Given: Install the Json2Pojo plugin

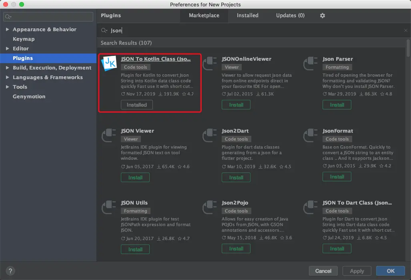Looking at the screenshot, I should (236, 248).
